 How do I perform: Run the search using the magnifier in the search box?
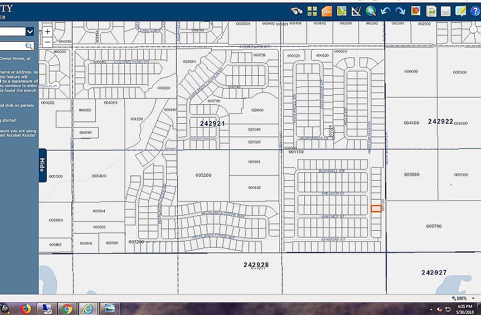point(29,46)
